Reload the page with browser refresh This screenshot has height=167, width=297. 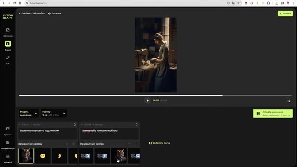14,3
